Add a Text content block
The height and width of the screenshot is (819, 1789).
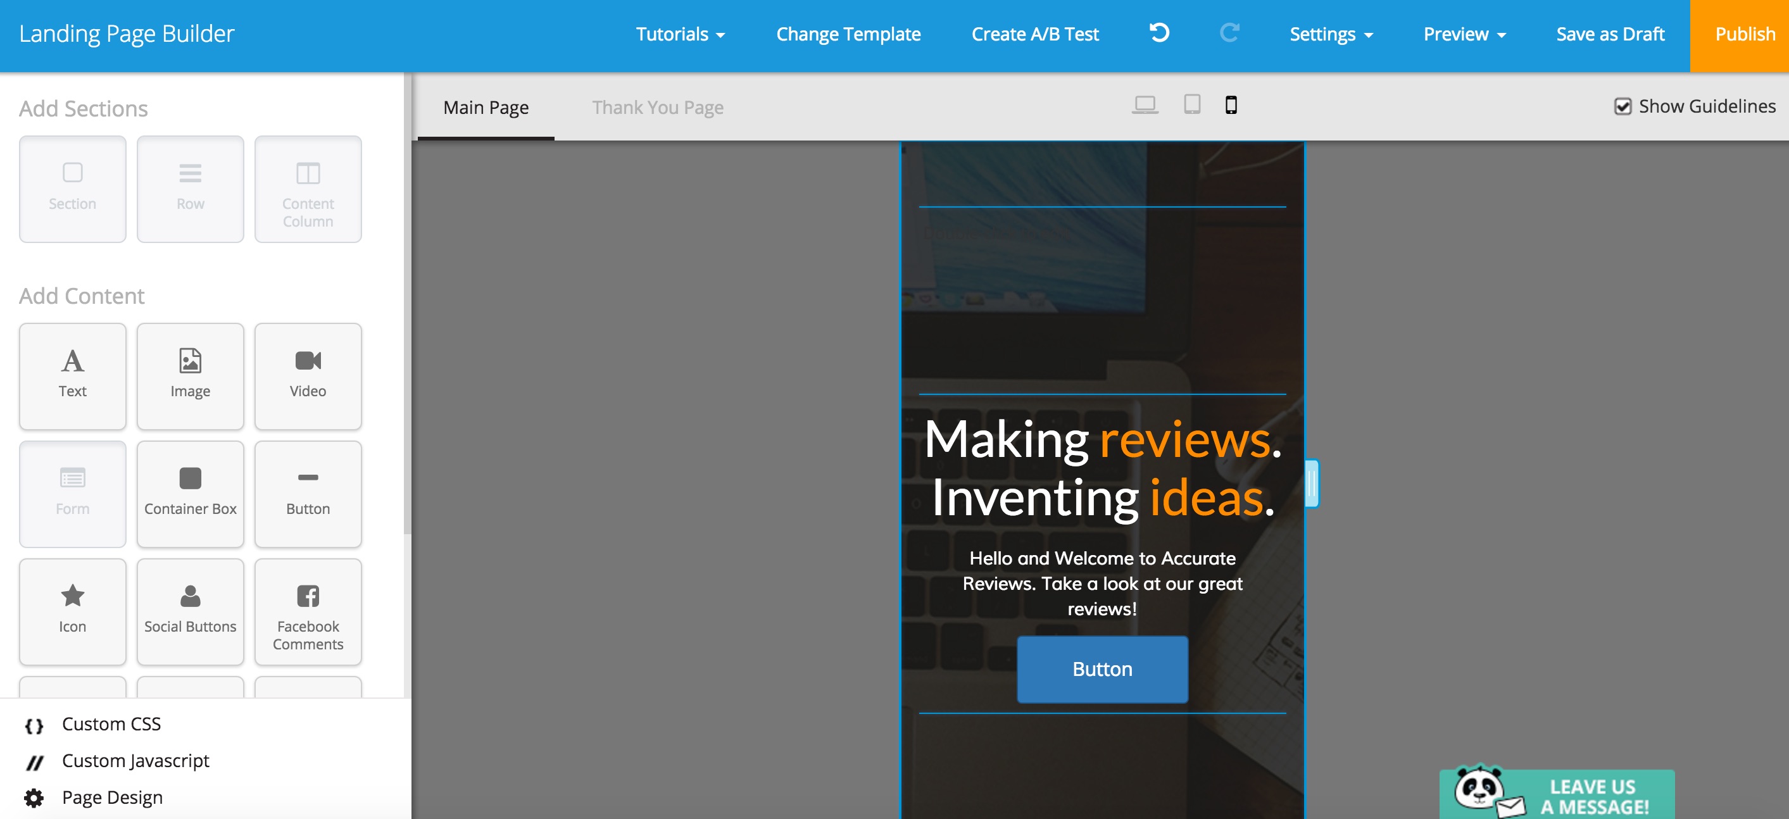(72, 375)
